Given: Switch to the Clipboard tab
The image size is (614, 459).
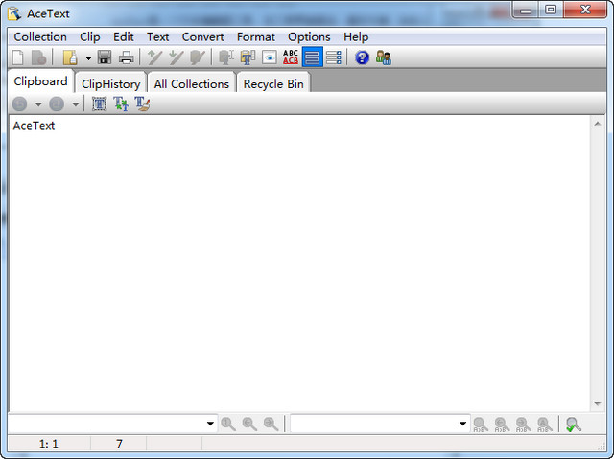Looking at the screenshot, I should click(x=40, y=81).
